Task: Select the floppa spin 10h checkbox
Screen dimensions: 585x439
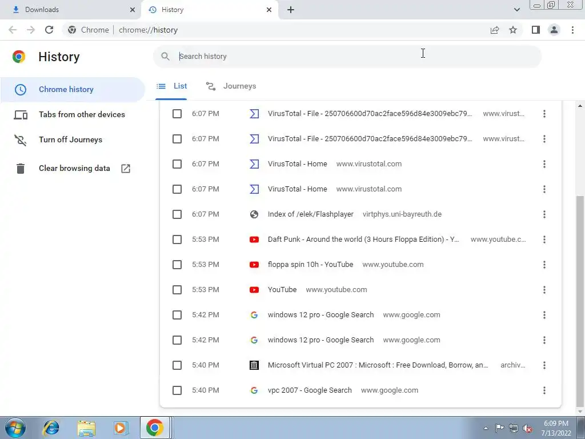Action: (177, 265)
